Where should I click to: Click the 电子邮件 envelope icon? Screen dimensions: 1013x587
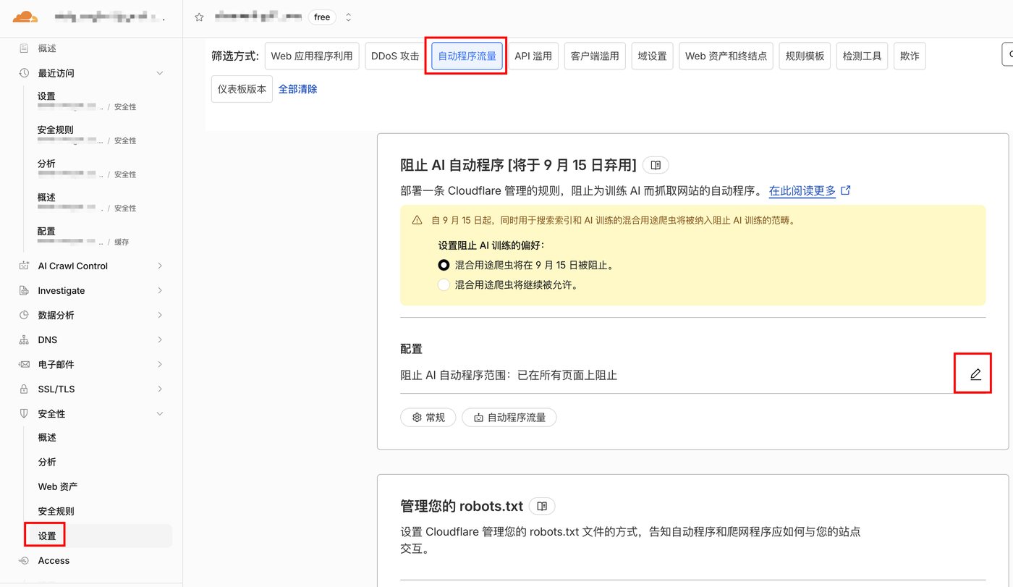pos(24,364)
